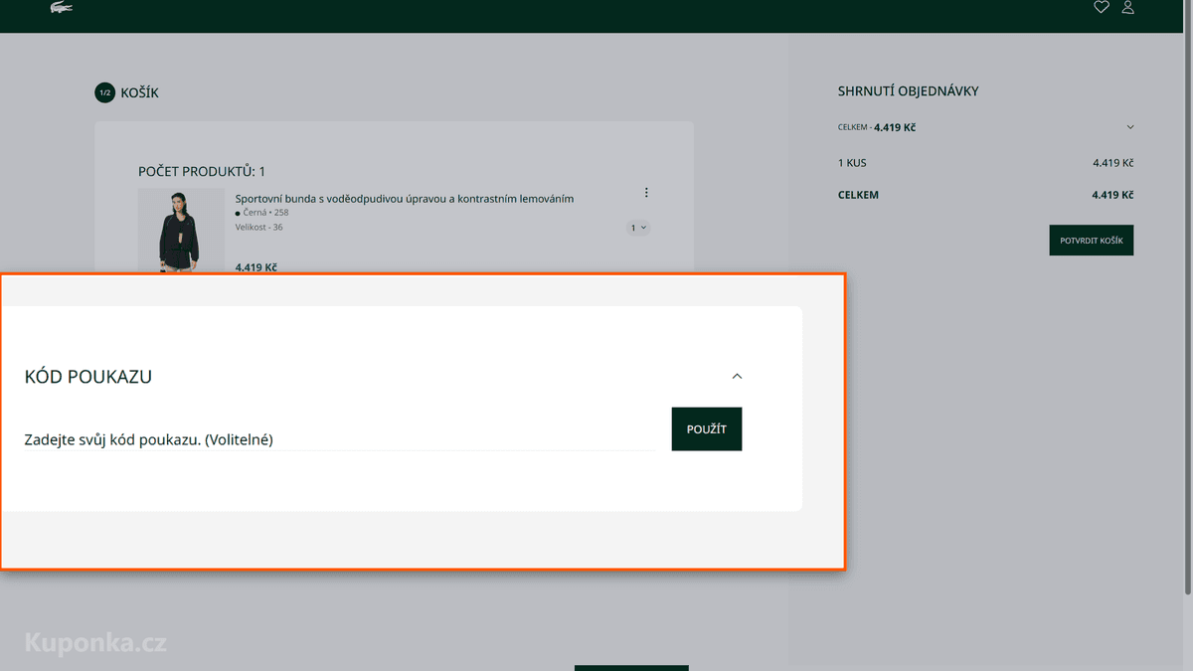Image resolution: width=1193 pixels, height=671 pixels.
Task: Click the Lacoste crocodile logo
Action: (x=62, y=8)
